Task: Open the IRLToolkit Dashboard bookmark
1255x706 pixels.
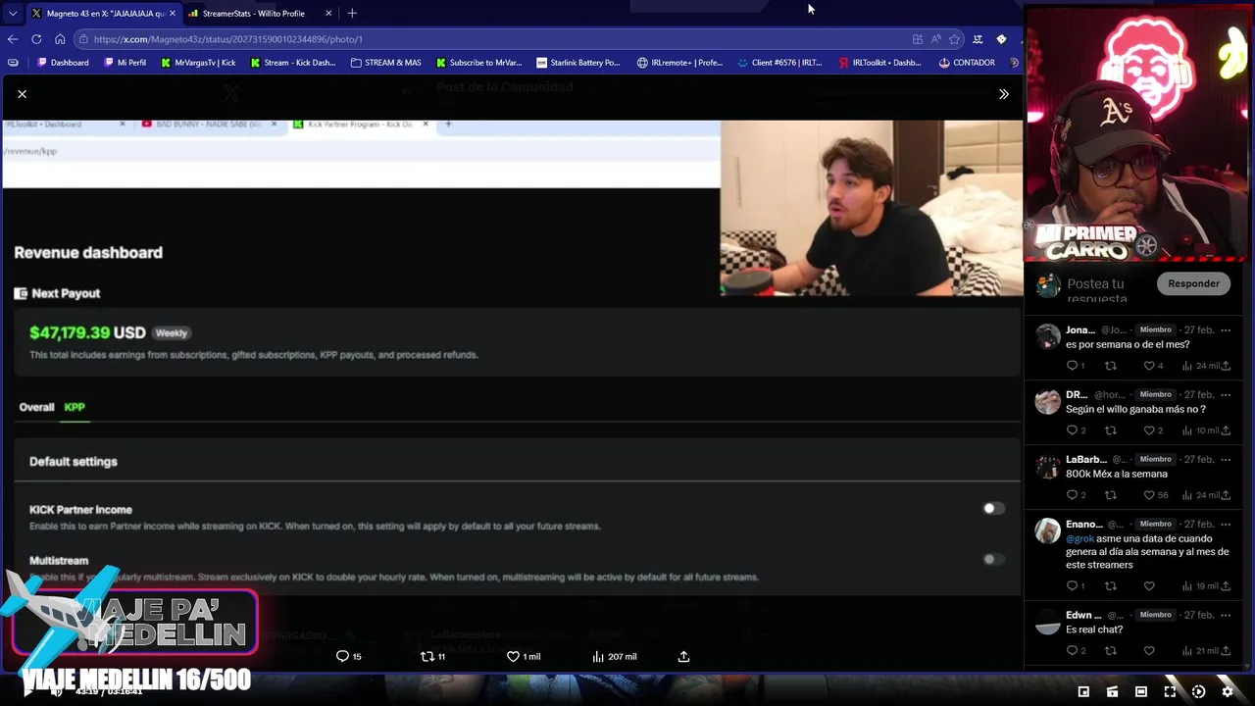Action: [x=879, y=63]
